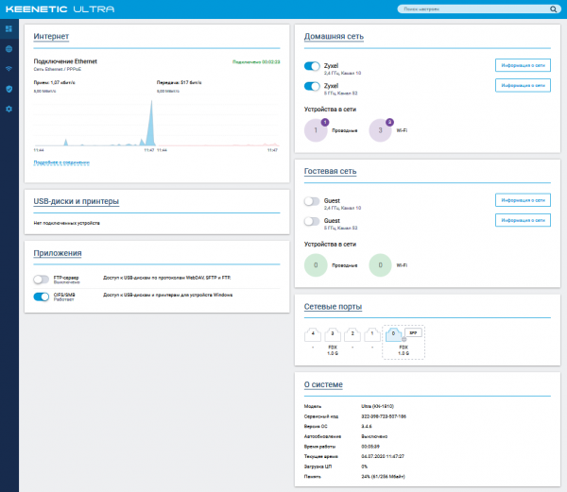
Task: Open the Internet globe icon in sidebar
Action: [x=9, y=48]
